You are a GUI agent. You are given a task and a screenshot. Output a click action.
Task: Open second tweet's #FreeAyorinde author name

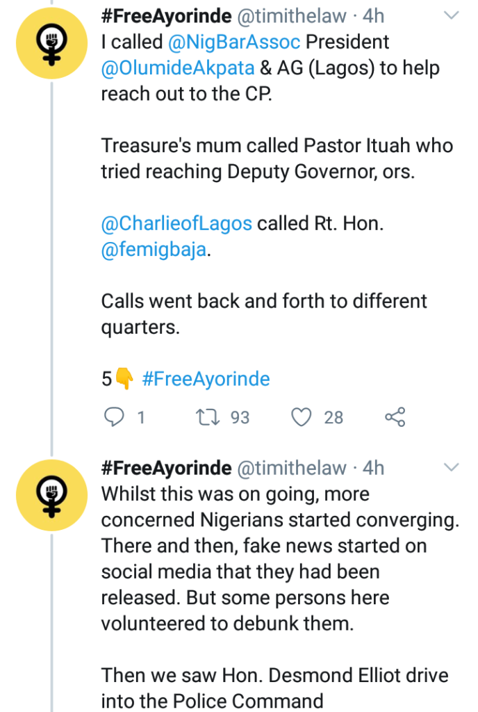(x=166, y=468)
